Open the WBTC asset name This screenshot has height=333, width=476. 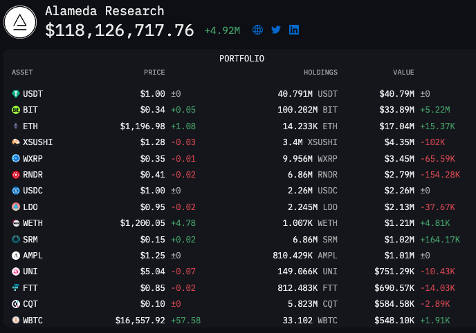[x=33, y=321]
